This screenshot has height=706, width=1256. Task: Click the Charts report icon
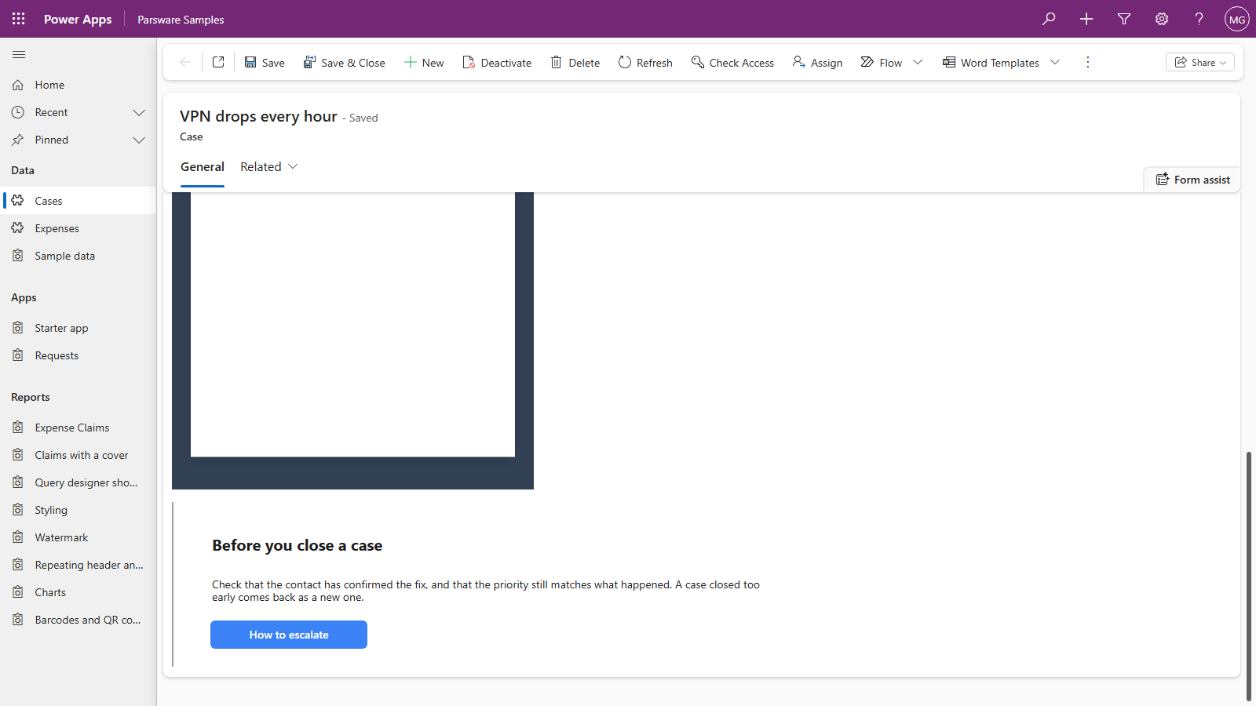click(x=18, y=592)
